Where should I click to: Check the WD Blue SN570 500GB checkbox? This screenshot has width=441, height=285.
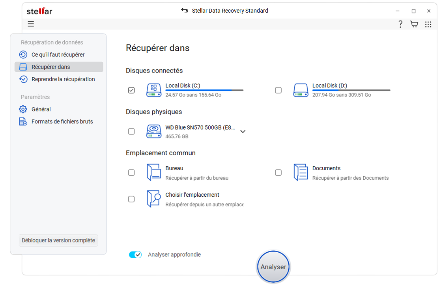(x=131, y=131)
